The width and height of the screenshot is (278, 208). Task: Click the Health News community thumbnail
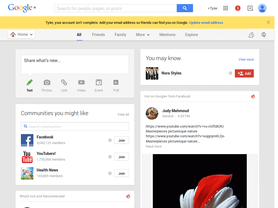tap(27, 173)
